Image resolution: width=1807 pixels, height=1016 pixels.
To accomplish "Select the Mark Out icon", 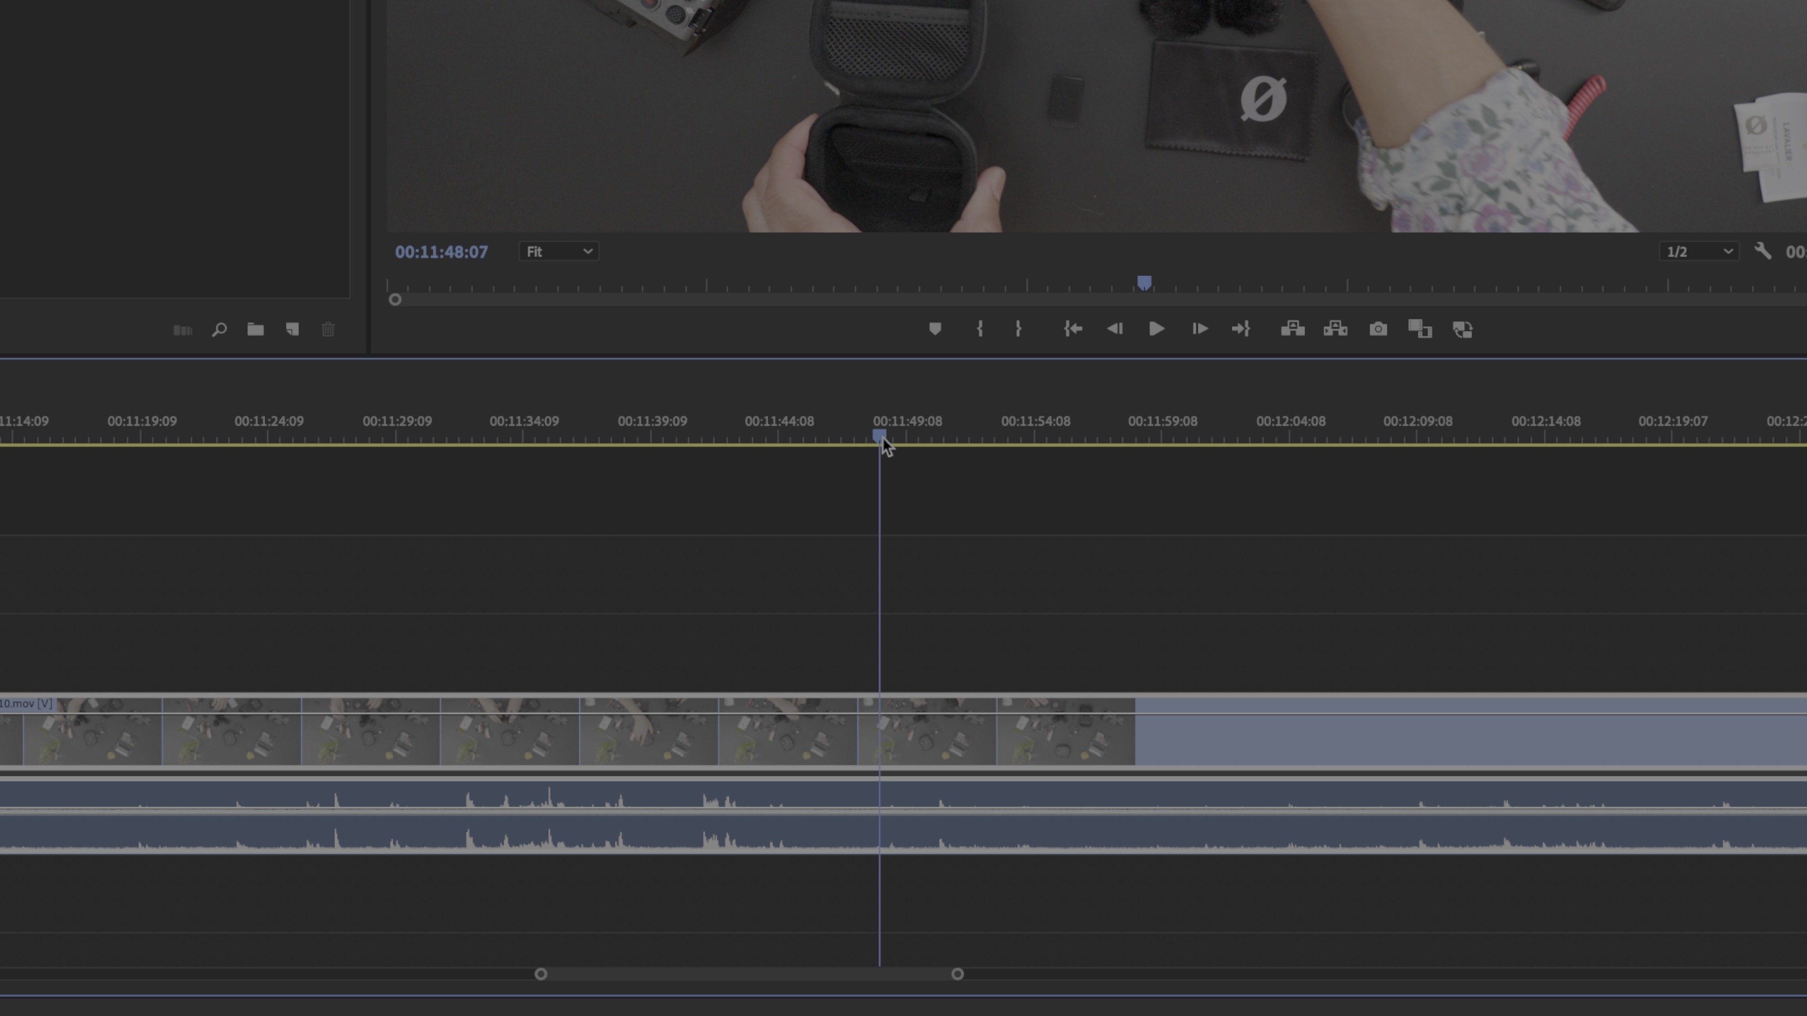I will (x=1018, y=329).
